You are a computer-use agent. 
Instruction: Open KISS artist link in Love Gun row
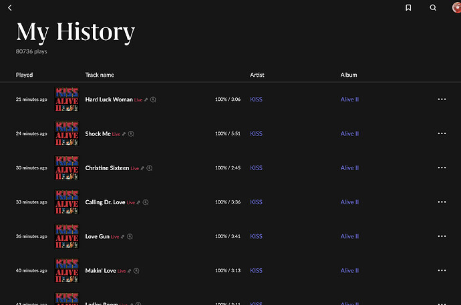pos(256,236)
